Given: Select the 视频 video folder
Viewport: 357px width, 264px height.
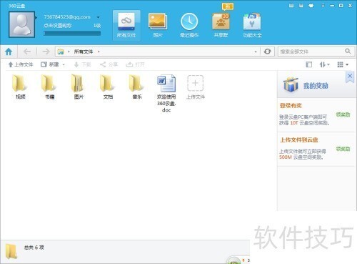Looking at the screenshot, I should coord(20,87).
